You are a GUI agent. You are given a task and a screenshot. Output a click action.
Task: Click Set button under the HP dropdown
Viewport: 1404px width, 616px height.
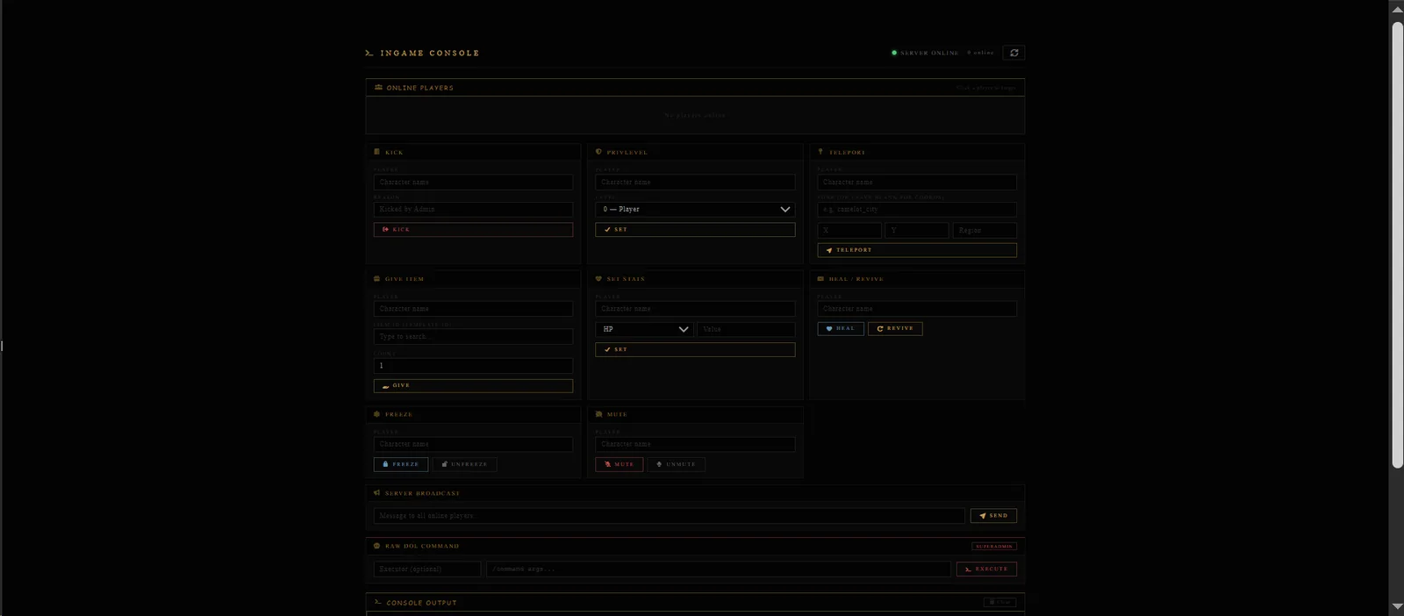[695, 349]
